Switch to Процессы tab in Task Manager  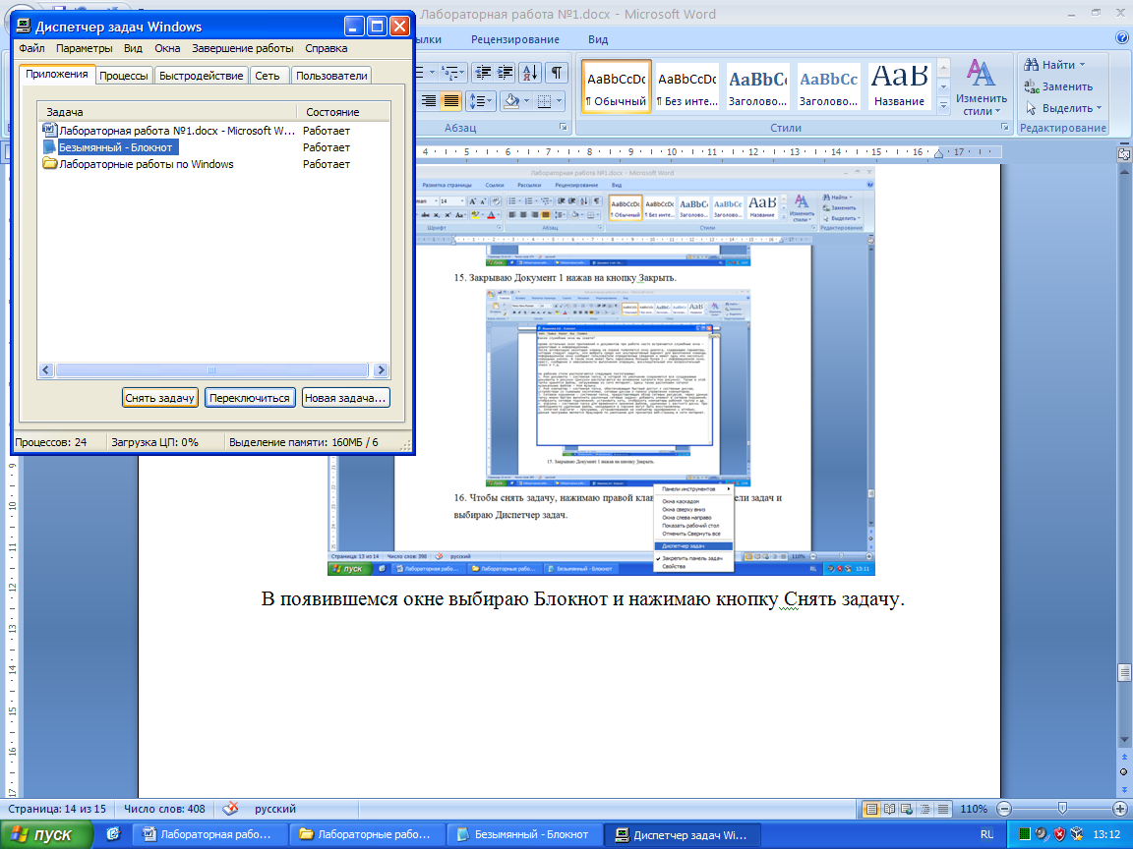(124, 75)
